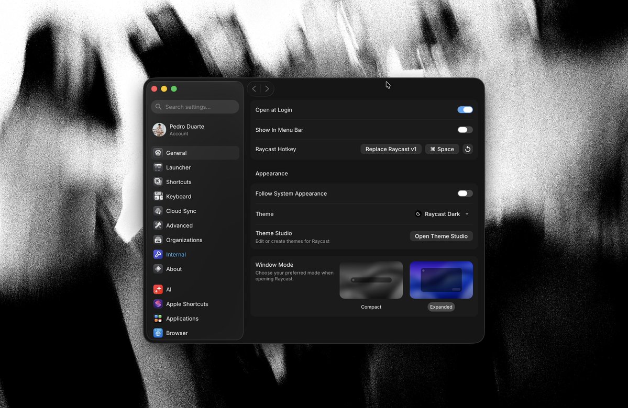
Task: Click the Browser globe icon
Action: [x=158, y=333]
